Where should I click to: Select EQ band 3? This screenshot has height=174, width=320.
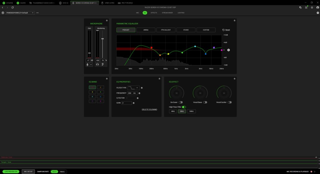click(x=92, y=92)
